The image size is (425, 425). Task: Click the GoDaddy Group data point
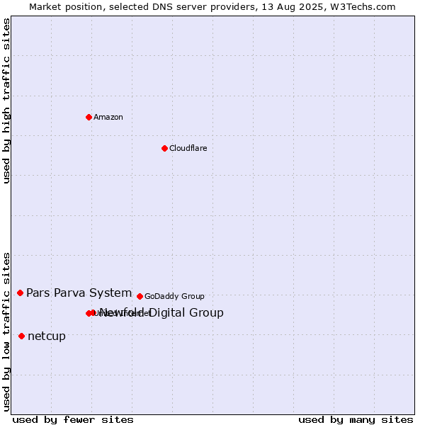point(140,296)
